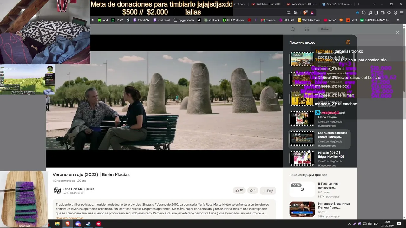Viewport: 406px width, 228px height.
Task: Open the tober420x Twitch bookmark
Action: (141, 20)
